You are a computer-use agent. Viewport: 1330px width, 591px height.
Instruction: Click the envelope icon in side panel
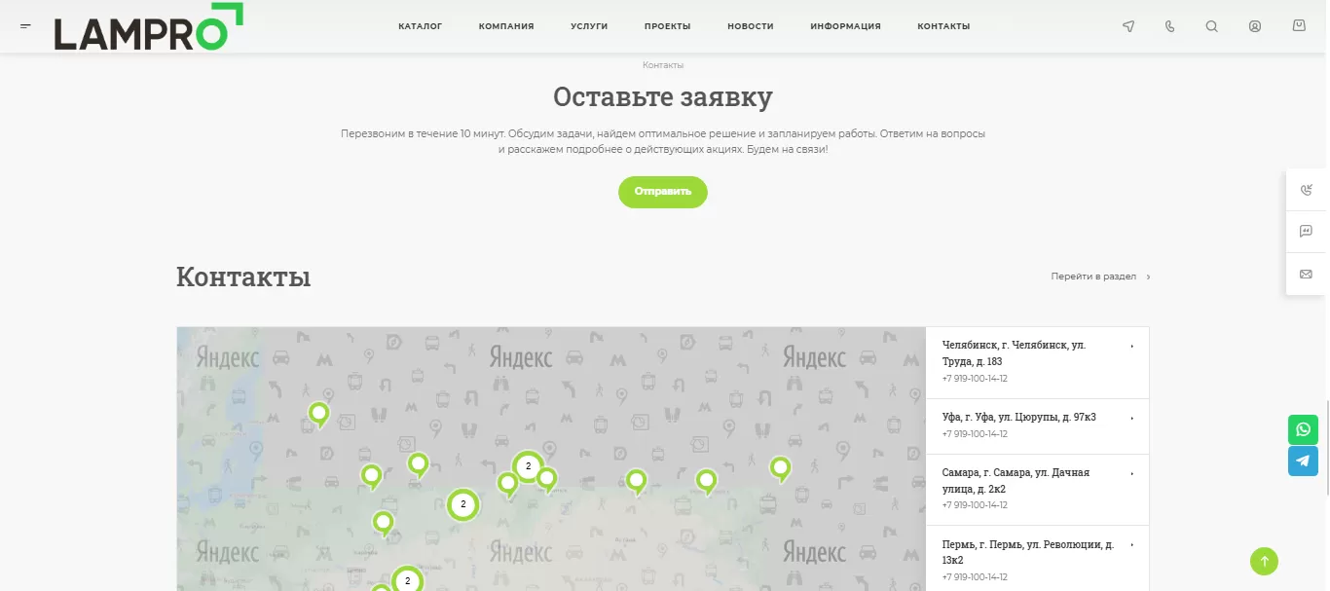(x=1306, y=275)
